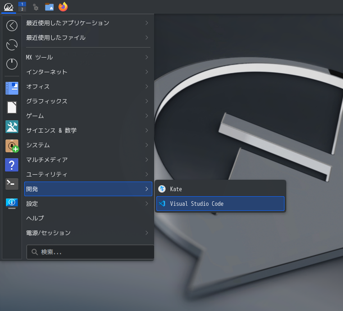
Task: Click the Visual Studio Code logo icon
Action: (162, 204)
